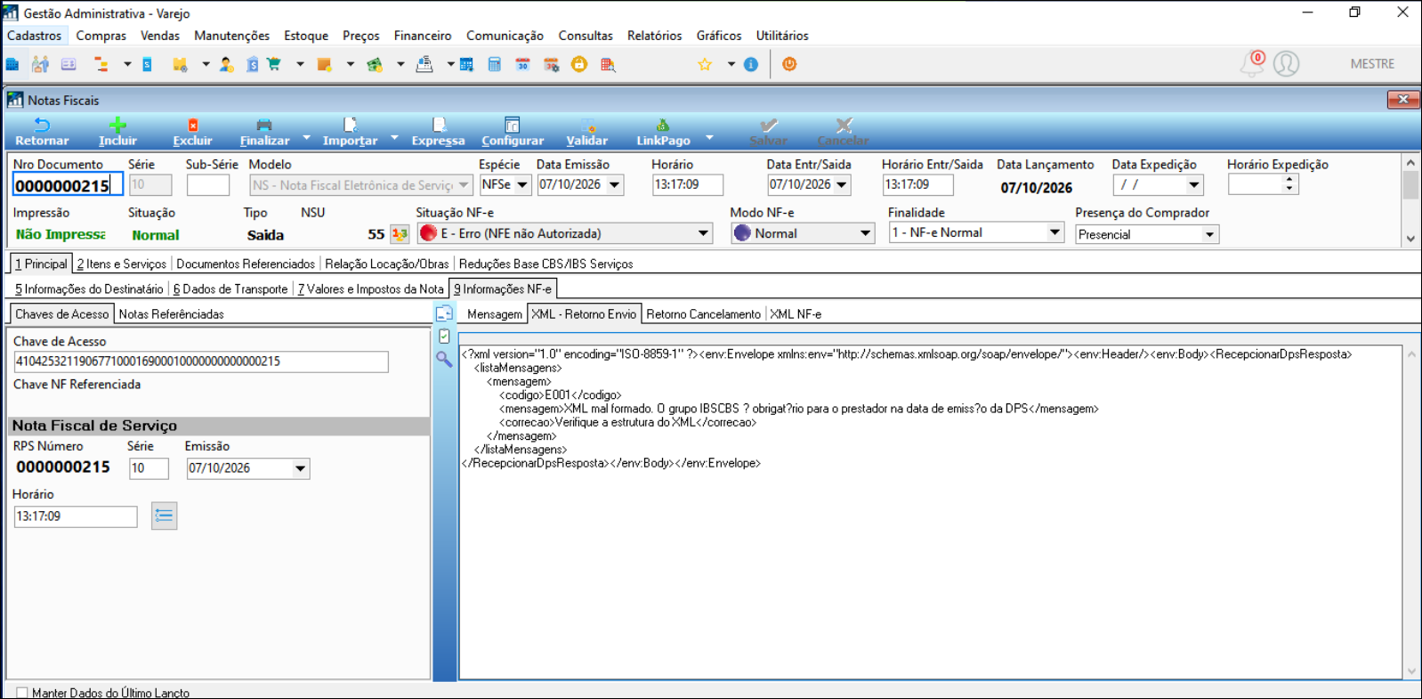Open Valores e Impostos da Nota tab

[x=370, y=289]
